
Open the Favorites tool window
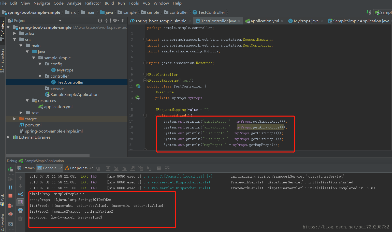(2, 222)
